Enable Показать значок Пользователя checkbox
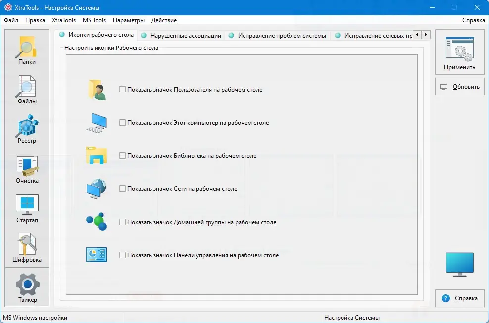This screenshot has width=489, height=323. tap(122, 90)
